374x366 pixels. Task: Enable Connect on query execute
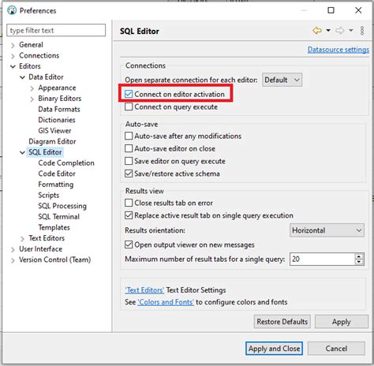tap(129, 106)
